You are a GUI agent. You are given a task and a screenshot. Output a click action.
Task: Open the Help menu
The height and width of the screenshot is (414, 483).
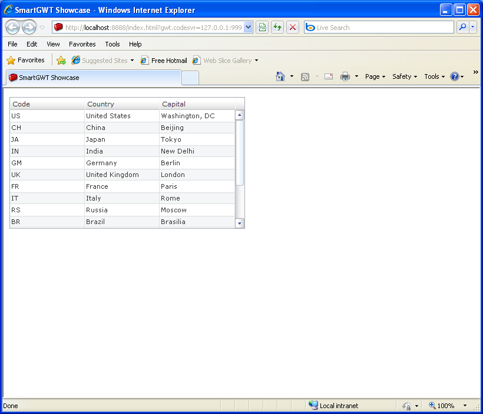coord(135,44)
